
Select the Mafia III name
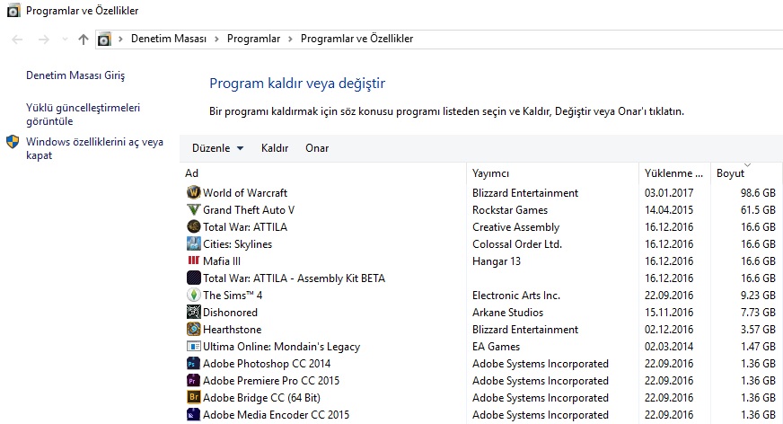(222, 261)
